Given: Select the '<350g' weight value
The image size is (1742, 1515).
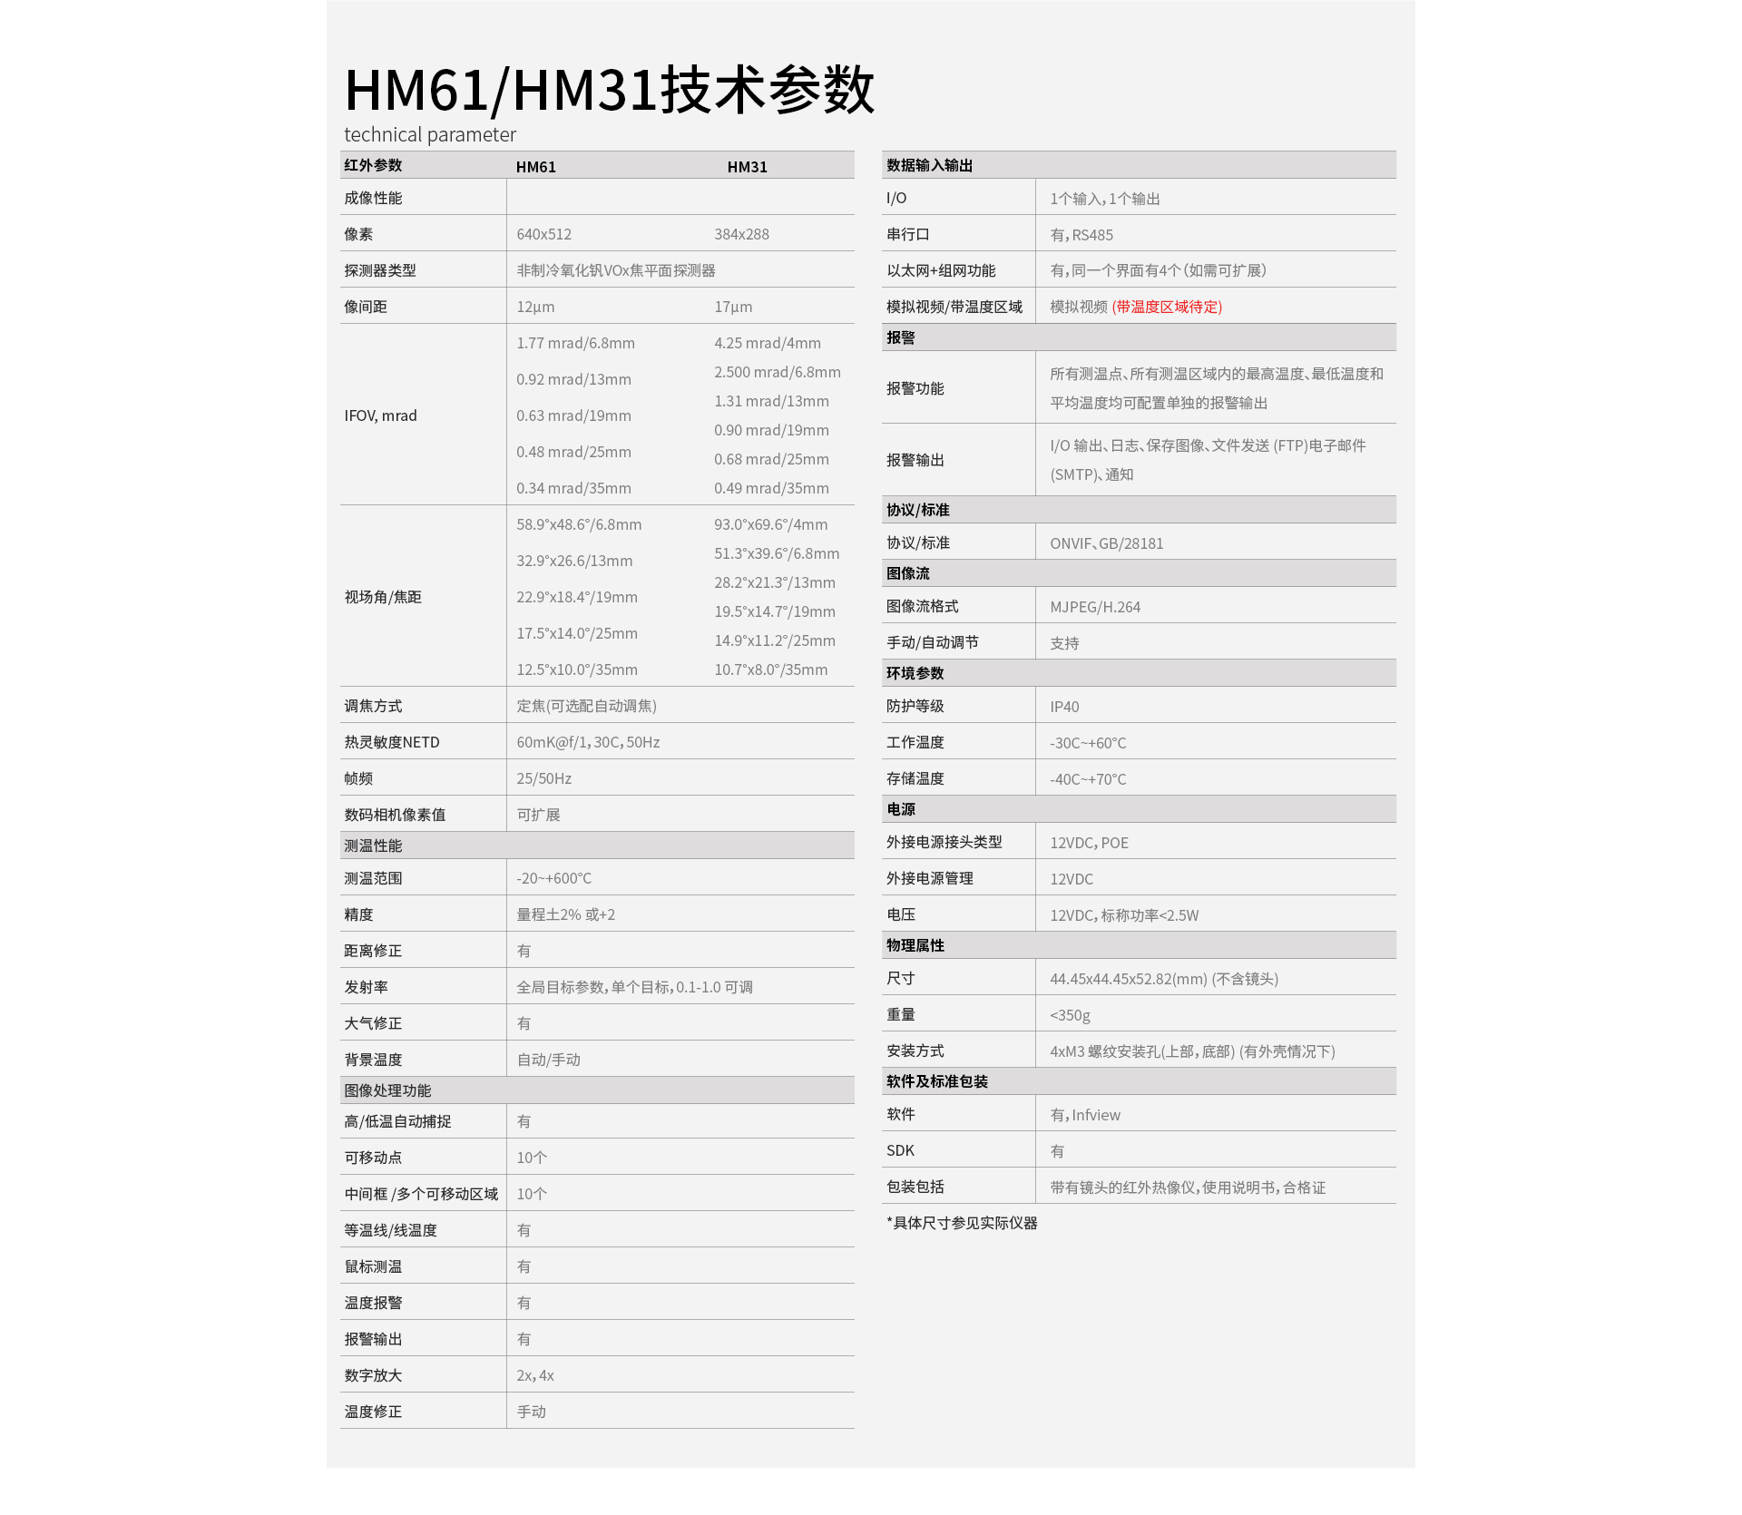Looking at the screenshot, I should (x=1070, y=1015).
